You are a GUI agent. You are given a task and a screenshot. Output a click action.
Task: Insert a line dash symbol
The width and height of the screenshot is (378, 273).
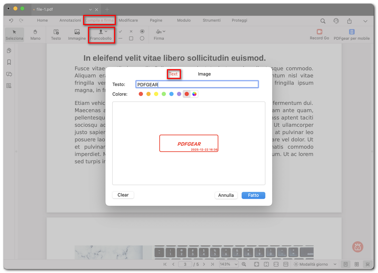point(120,38)
